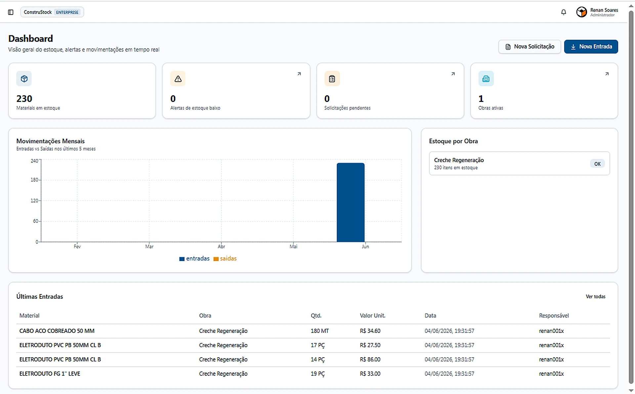Click Últimas Entradas heading

point(40,297)
